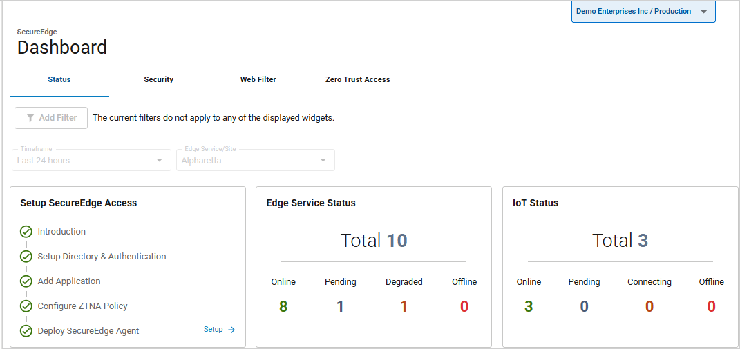The image size is (740, 349).
Task: Click the Configure ZTNA Policy checkmark icon
Action: pos(26,306)
